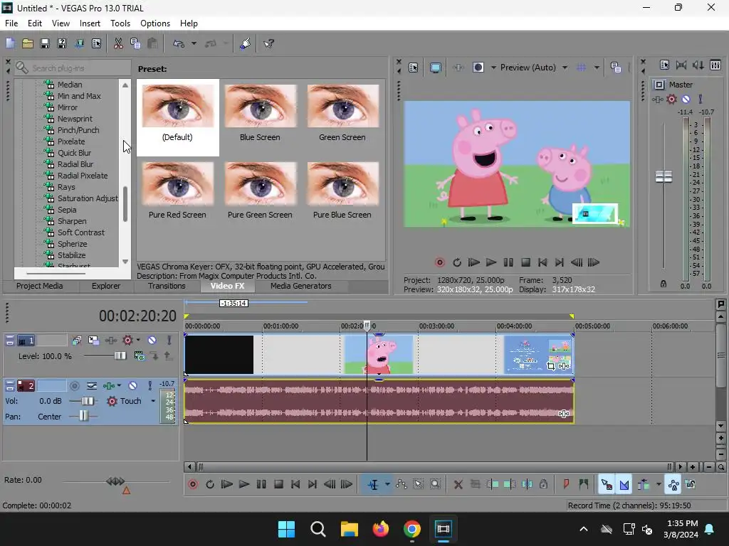The width and height of the screenshot is (729, 546).
Task: Select the Pure Green Screen preset
Action: 260,191
